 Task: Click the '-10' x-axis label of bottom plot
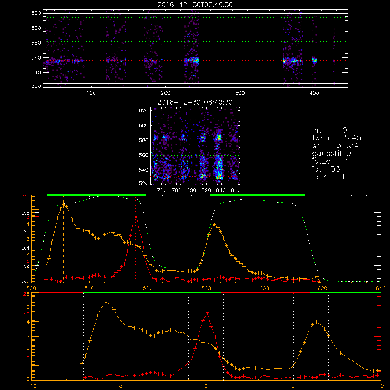pyautogui.click(x=31, y=386)
